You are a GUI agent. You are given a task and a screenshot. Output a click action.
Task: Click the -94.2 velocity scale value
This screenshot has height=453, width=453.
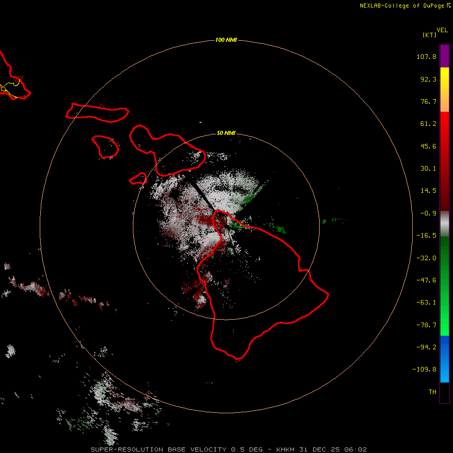426,347
